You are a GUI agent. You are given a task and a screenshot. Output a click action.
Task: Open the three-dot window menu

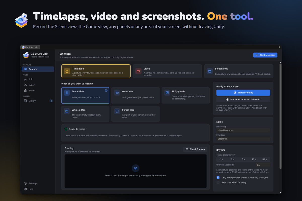[x=279, y=47]
